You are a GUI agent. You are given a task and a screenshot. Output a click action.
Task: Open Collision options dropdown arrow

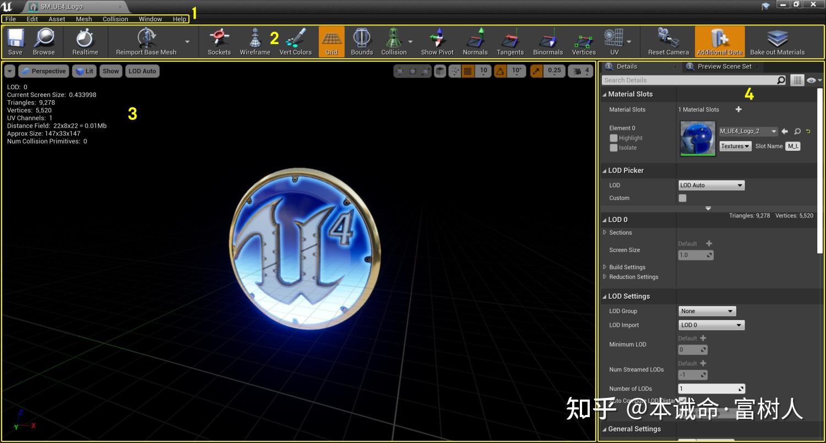[410, 42]
